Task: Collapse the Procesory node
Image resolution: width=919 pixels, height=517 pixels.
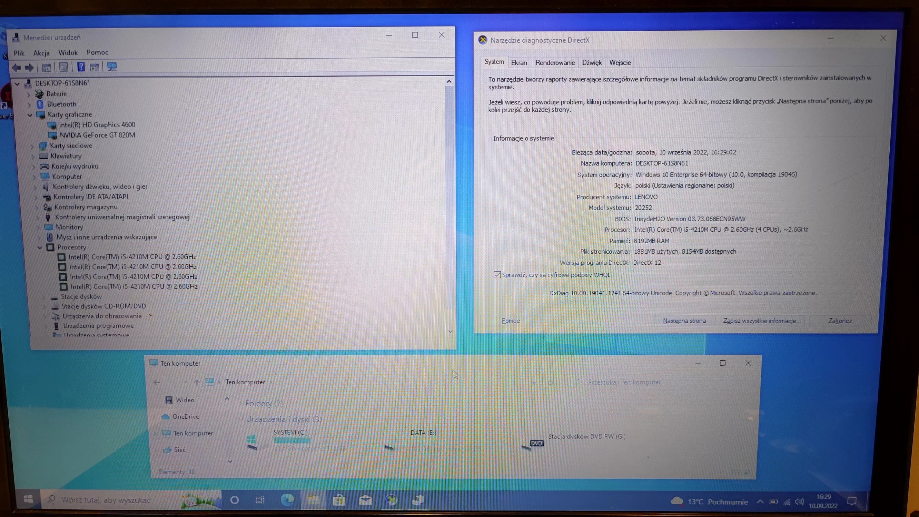Action: [x=40, y=247]
